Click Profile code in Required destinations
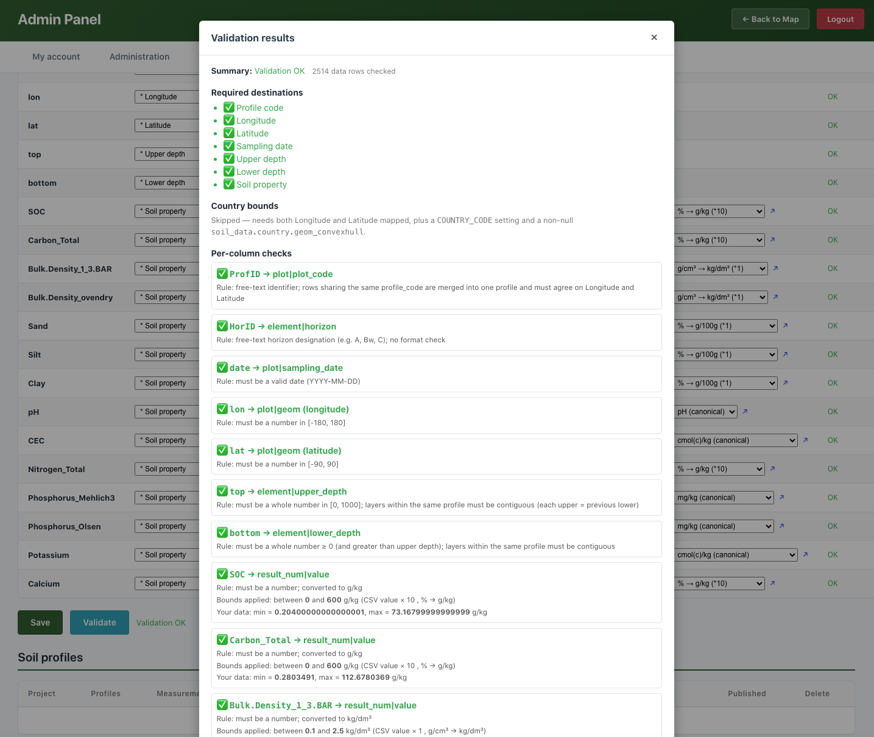The width and height of the screenshot is (874, 737). (259, 108)
